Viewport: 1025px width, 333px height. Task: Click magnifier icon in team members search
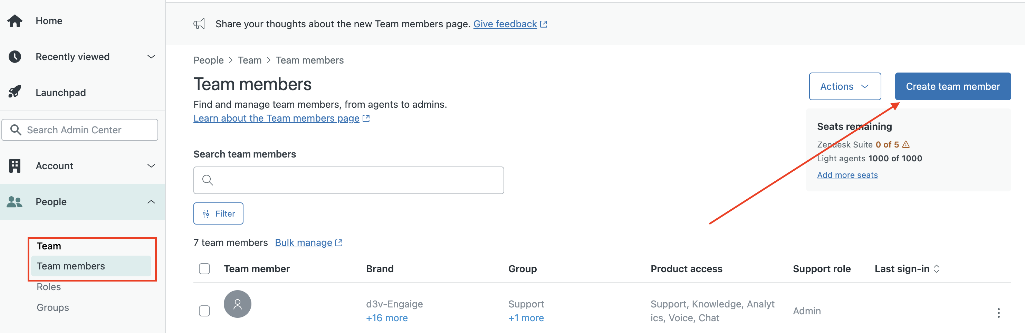[x=207, y=180]
